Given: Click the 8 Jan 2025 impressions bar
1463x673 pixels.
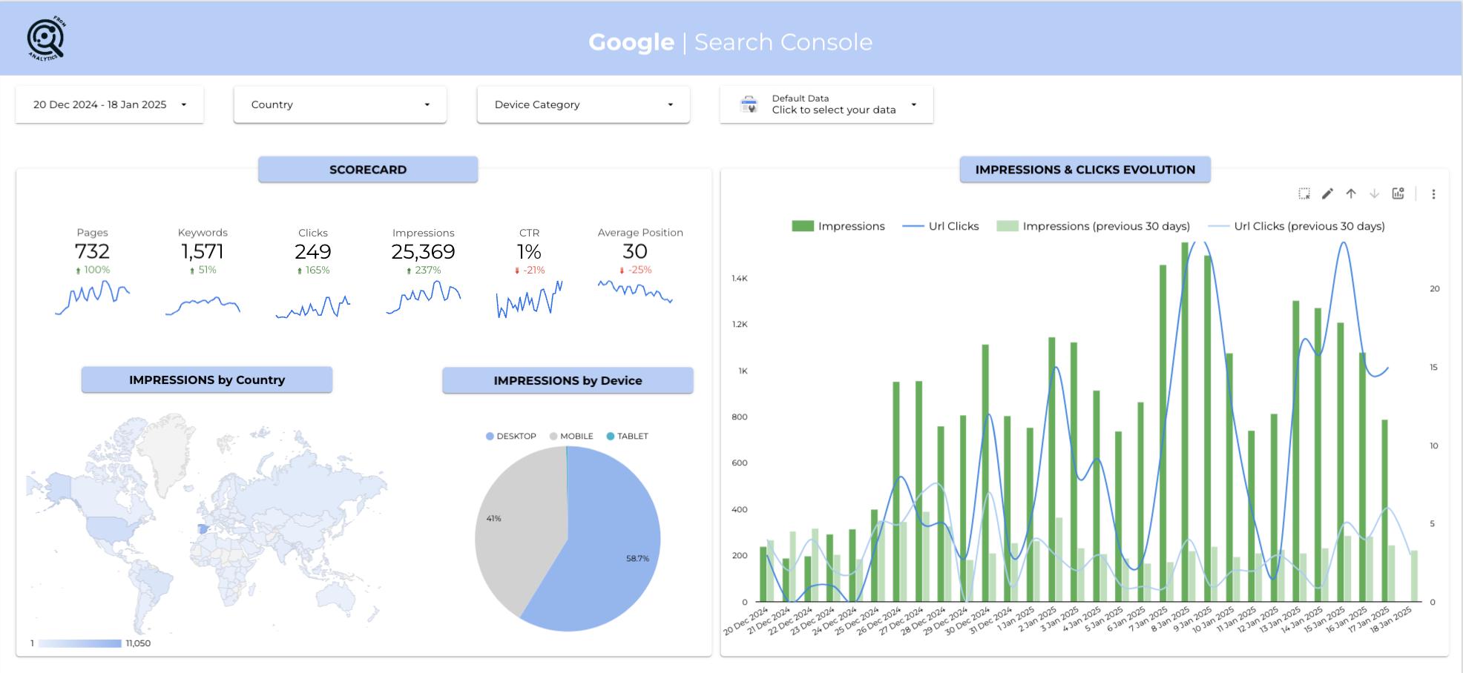Looking at the screenshot, I should click(1185, 422).
